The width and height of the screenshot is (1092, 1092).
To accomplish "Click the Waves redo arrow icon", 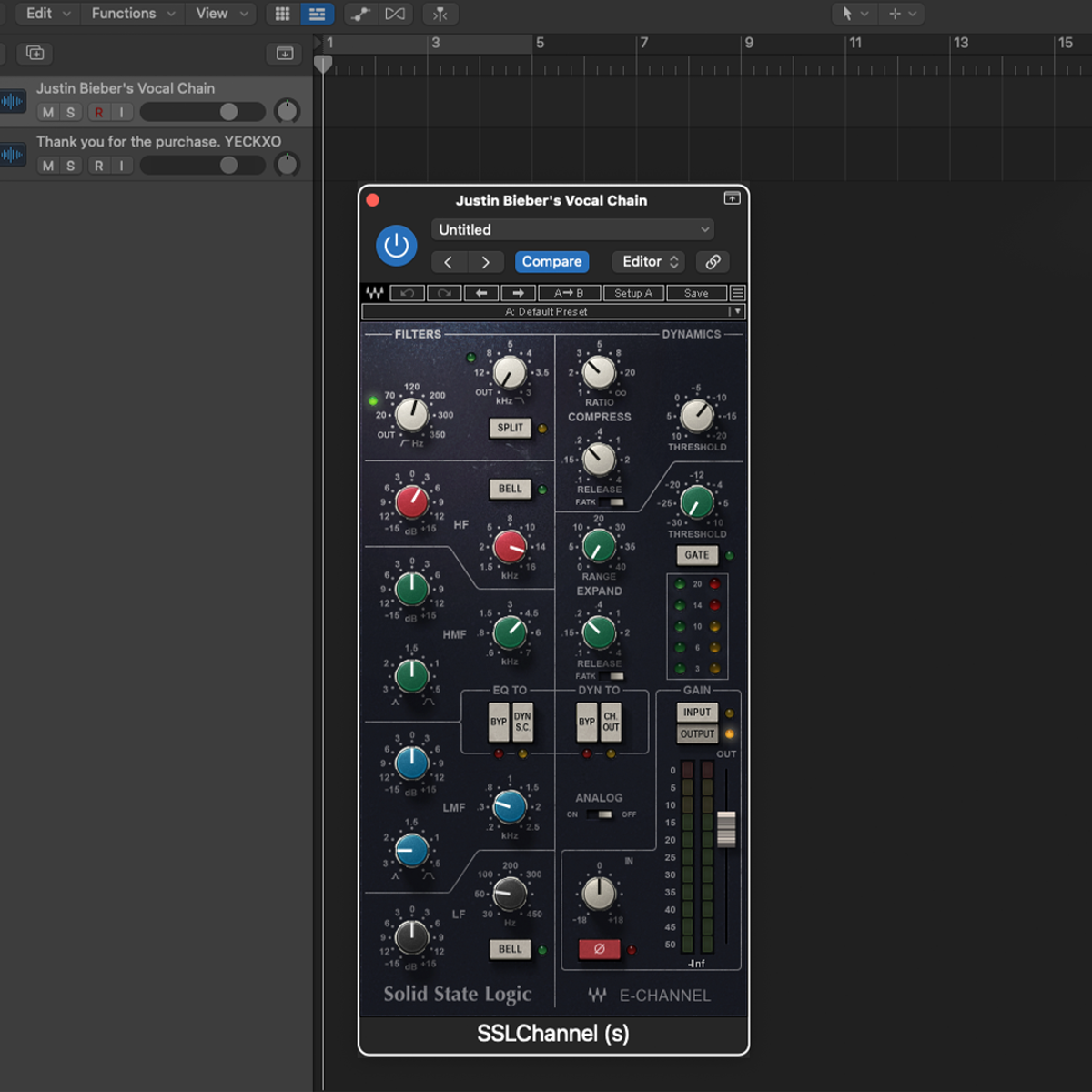I will pyautogui.click(x=444, y=293).
